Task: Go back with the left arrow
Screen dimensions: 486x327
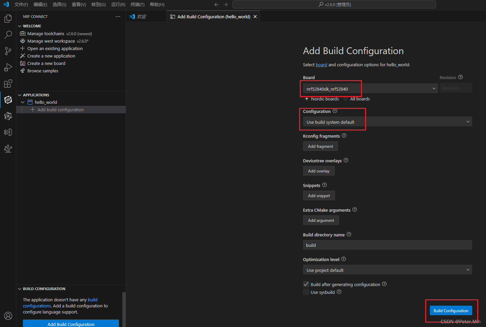Action: [217, 4]
